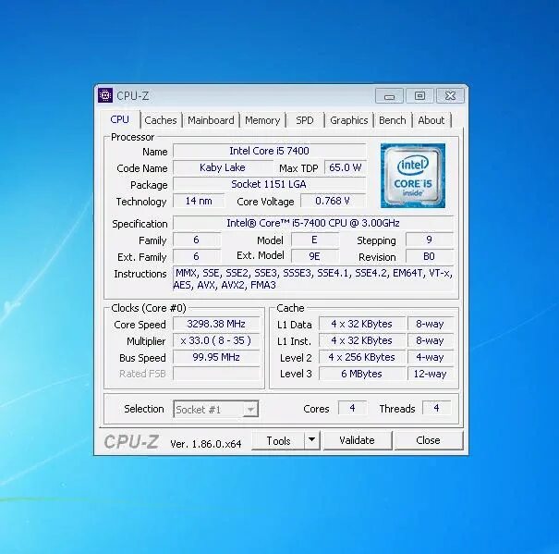Image resolution: width=559 pixels, height=554 pixels.
Task: Select the Graphics tab
Action: click(x=348, y=120)
